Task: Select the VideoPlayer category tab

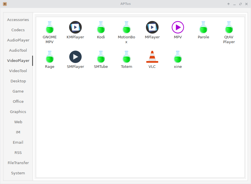Action: click(x=18, y=60)
